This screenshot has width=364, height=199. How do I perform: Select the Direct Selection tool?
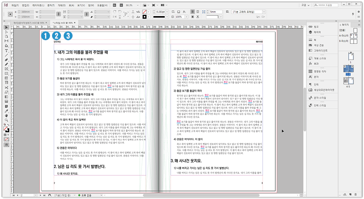pyautogui.click(x=7, y=32)
